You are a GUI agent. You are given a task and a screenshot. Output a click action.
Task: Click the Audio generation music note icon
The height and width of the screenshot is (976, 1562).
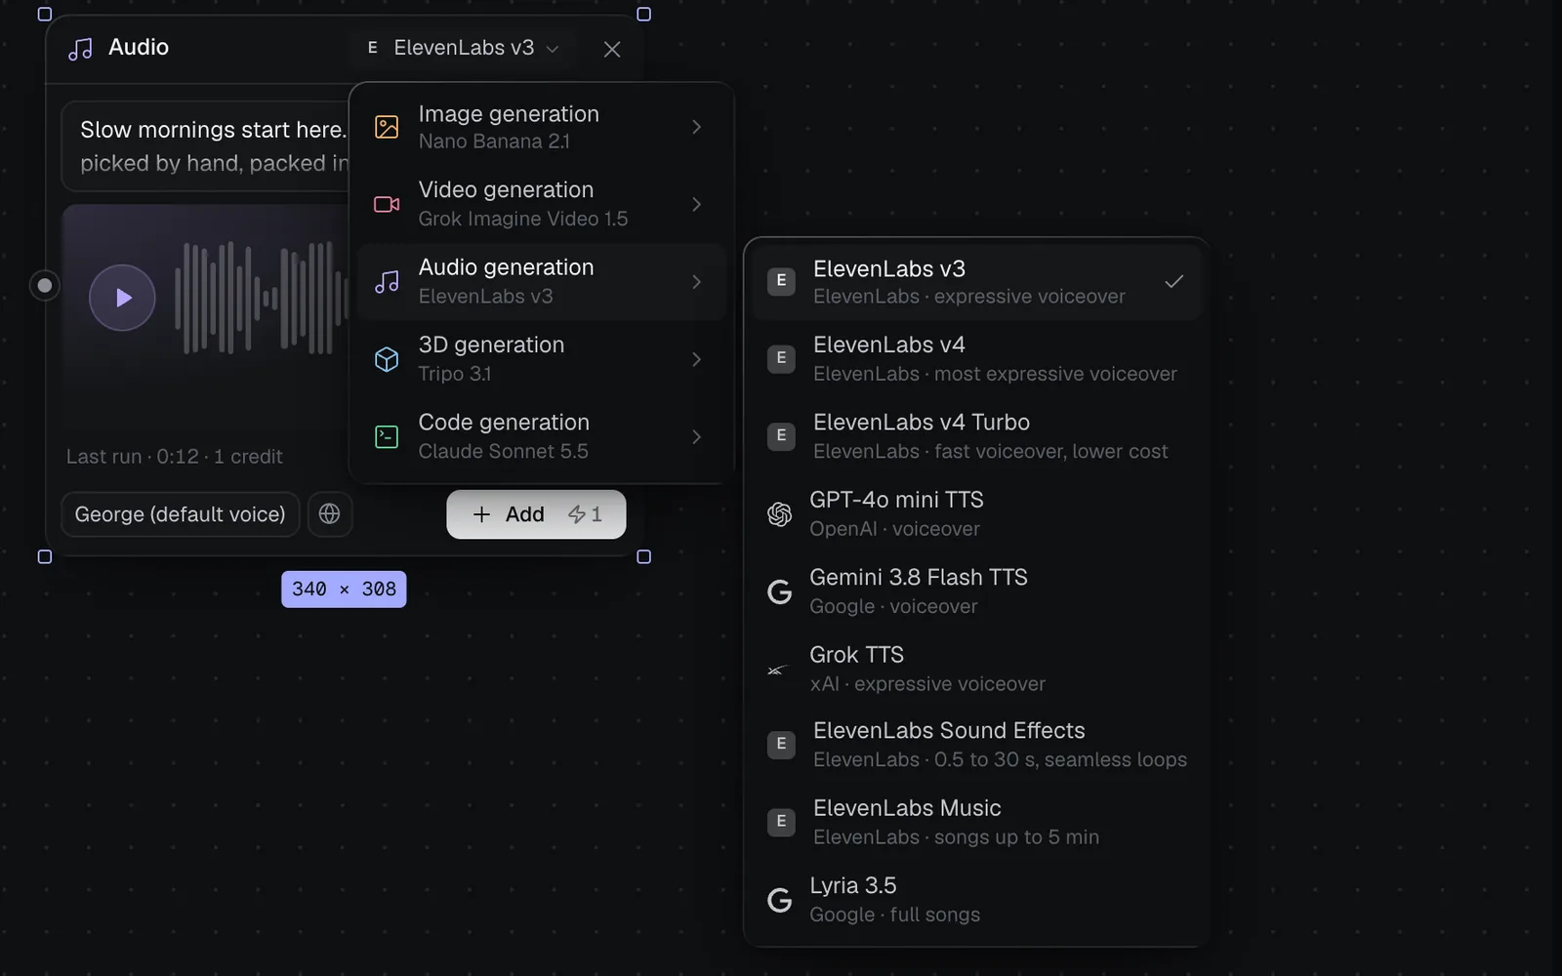click(x=387, y=282)
